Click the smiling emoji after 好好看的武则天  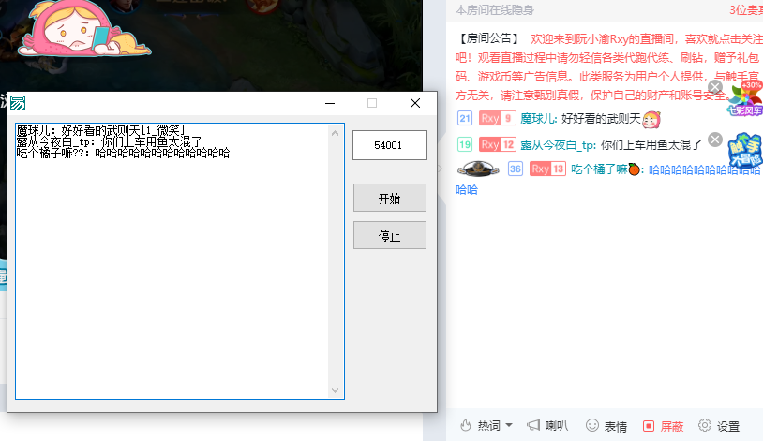[x=651, y=119]
